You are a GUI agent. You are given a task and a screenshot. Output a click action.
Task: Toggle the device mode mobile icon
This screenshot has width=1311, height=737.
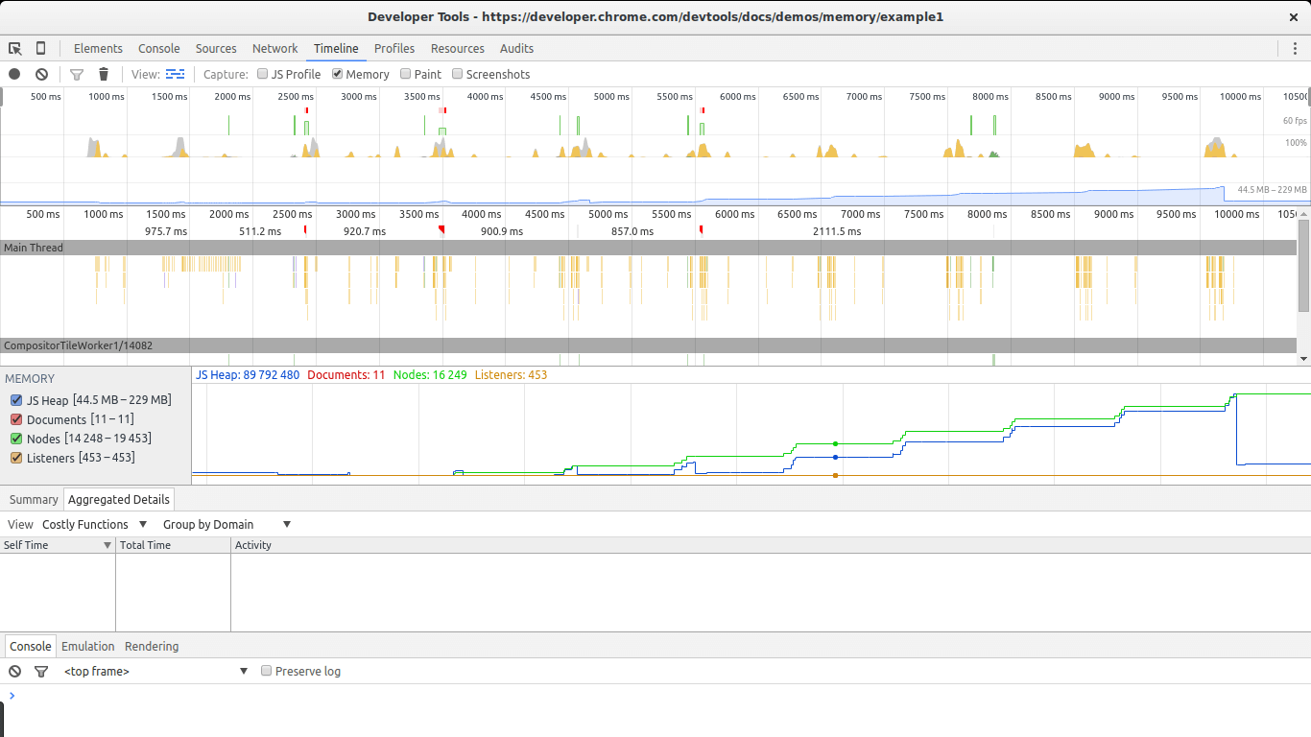point(38,48)
